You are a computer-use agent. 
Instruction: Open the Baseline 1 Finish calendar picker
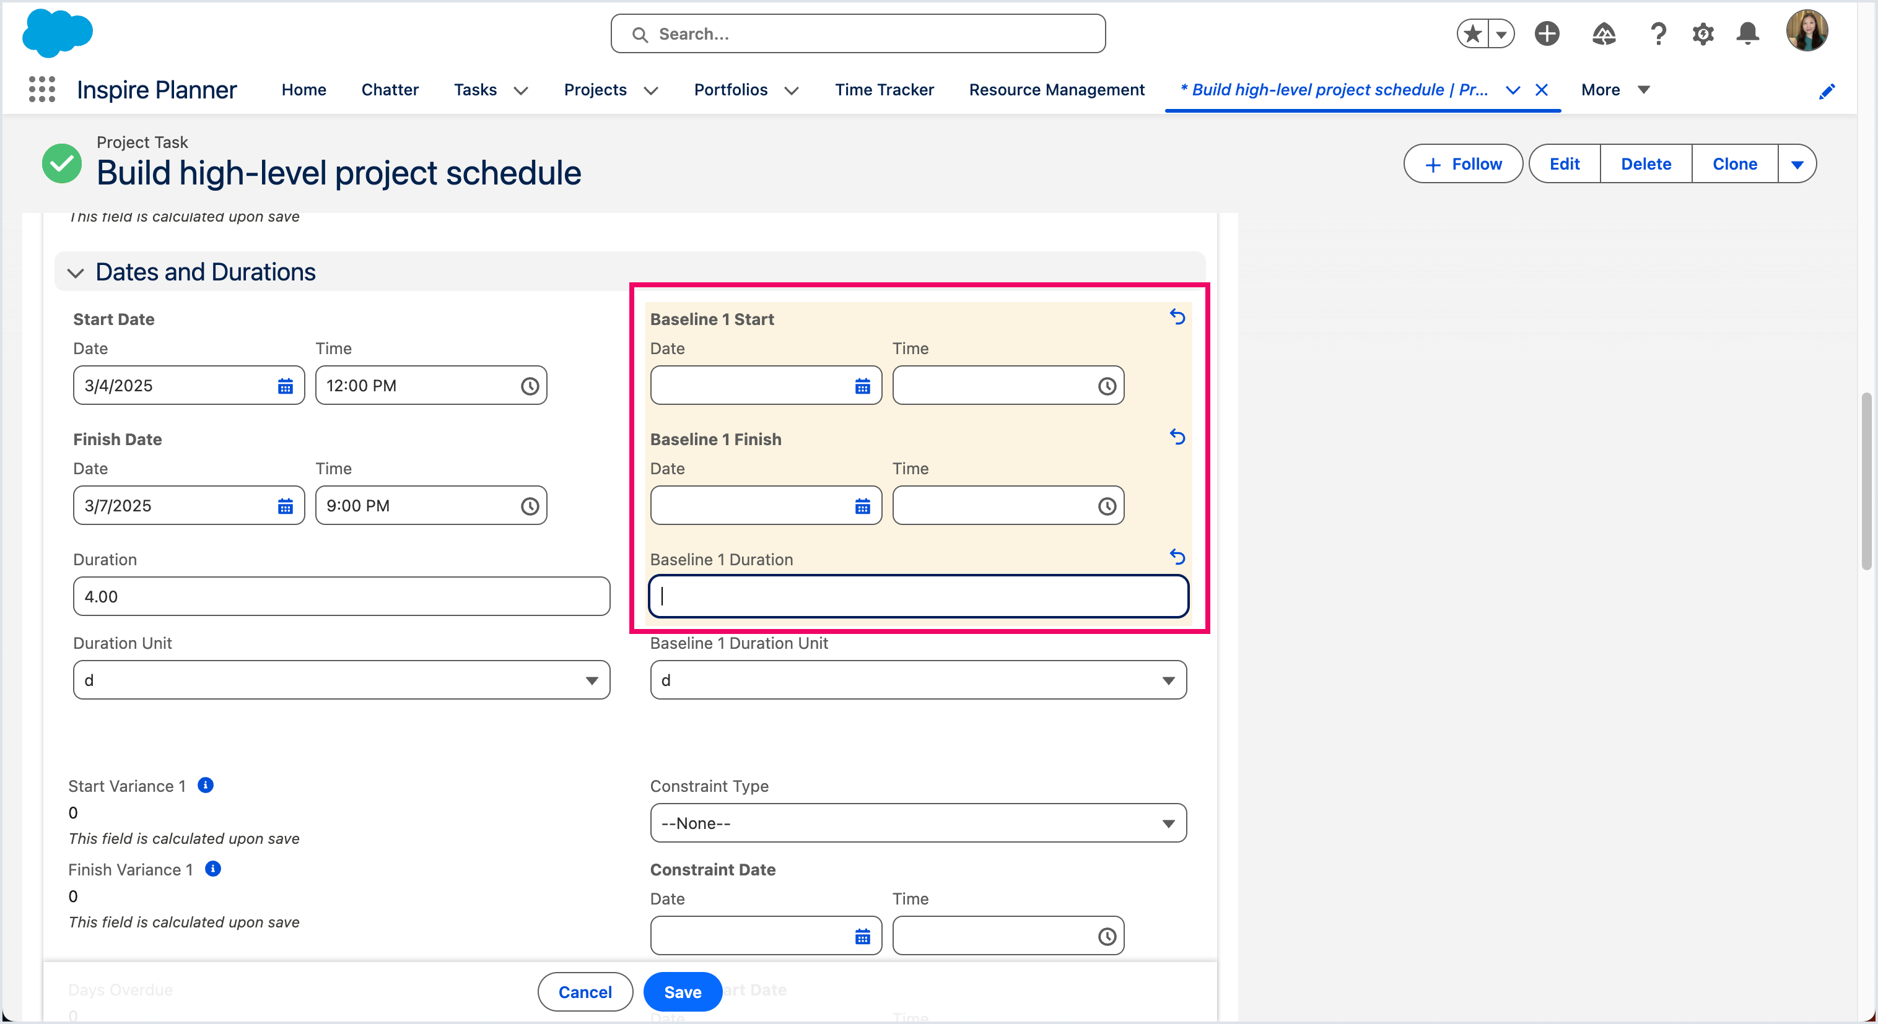pyautogui.click(x=862, y=506)
